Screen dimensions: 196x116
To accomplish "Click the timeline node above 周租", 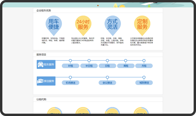I will 126,60.
